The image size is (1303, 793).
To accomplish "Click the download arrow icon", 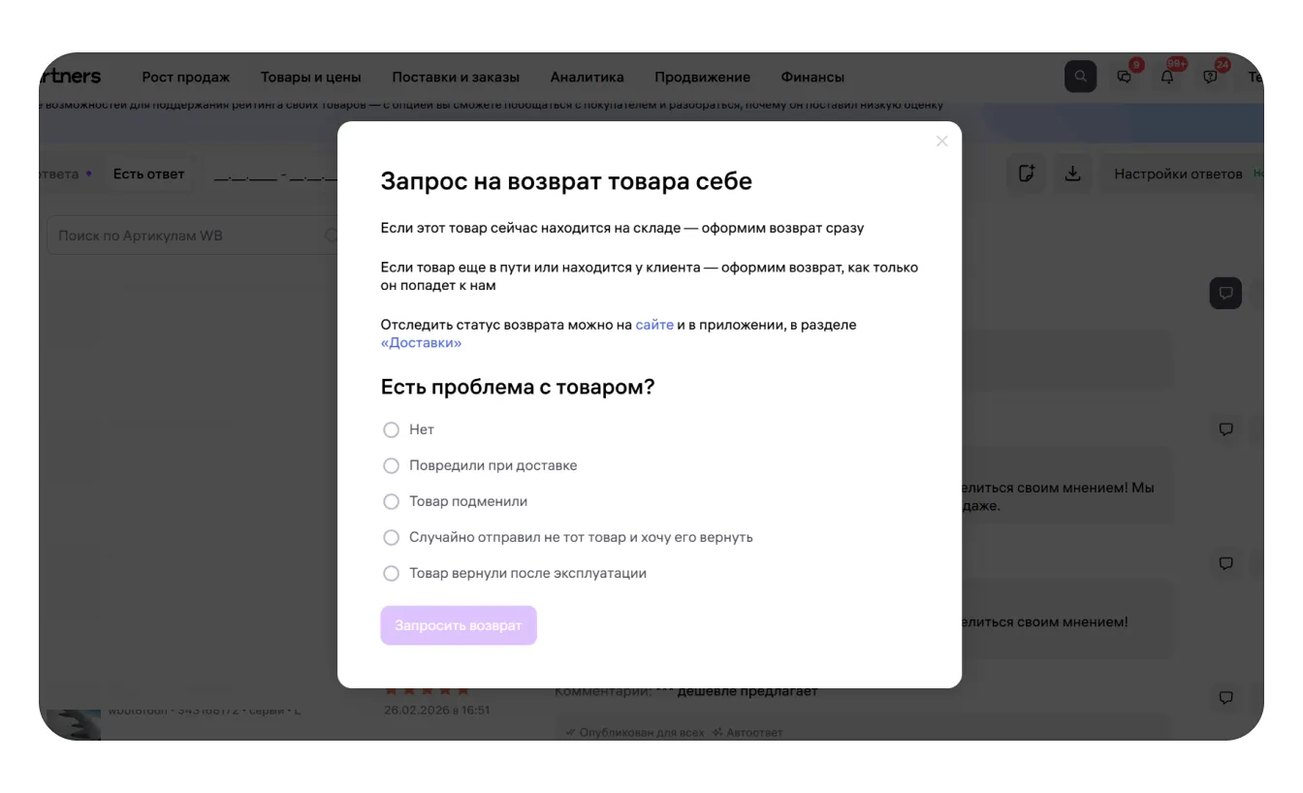I will click(1072, 174).
